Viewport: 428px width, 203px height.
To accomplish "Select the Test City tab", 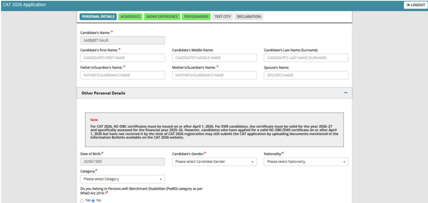I will 223,17.
